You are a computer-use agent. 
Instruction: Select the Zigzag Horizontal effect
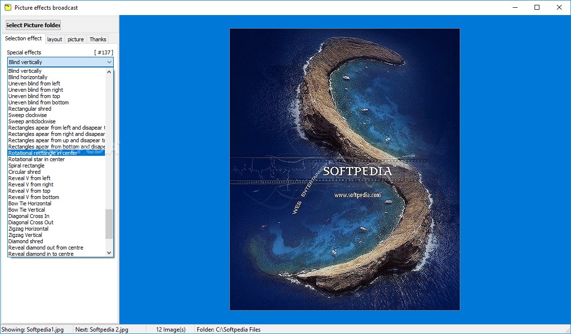click(x=56, y=229)
